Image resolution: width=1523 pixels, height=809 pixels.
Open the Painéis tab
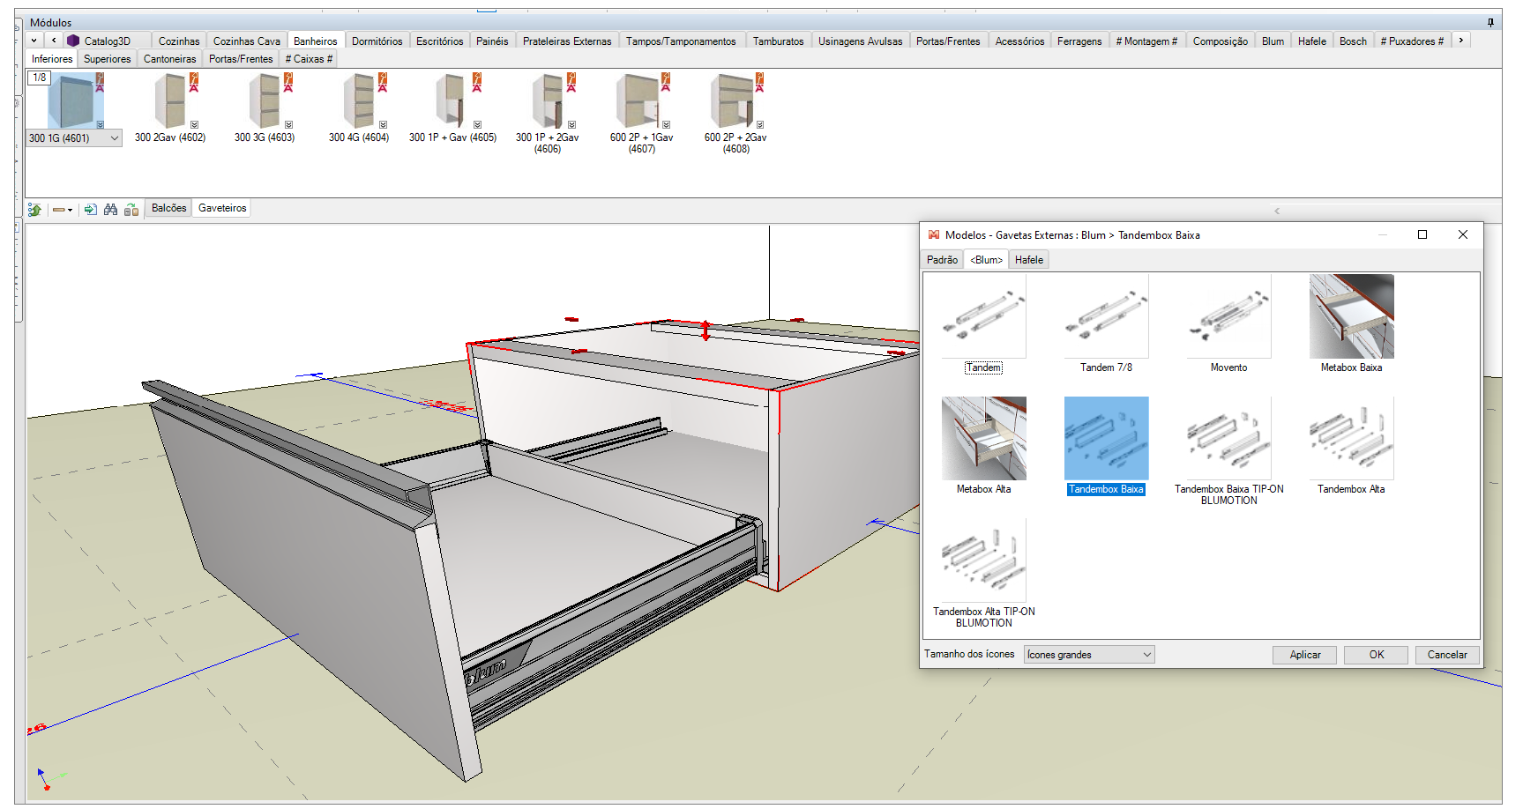[492, 41]
